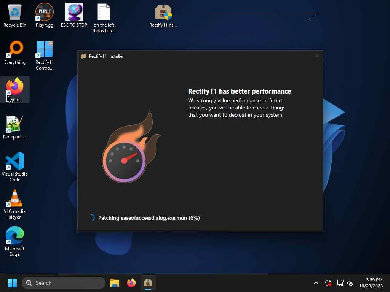Select the Notepad++ desktop shortcut
The width and height of the screenshot is (390, 292).
pos(15,127)
